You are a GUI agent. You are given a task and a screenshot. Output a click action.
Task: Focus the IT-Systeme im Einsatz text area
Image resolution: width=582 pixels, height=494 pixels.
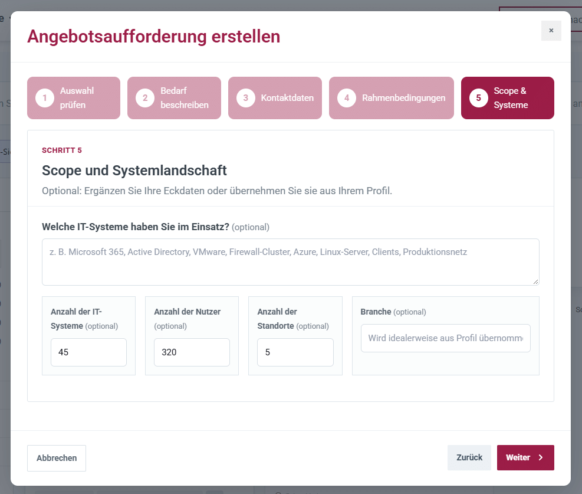click(290, 262)
